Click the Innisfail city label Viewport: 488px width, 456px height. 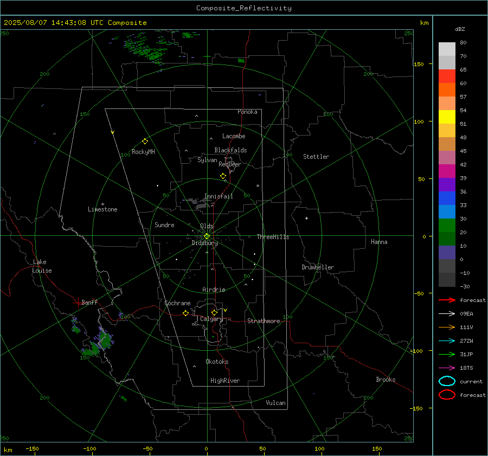[x=219, y=196]
